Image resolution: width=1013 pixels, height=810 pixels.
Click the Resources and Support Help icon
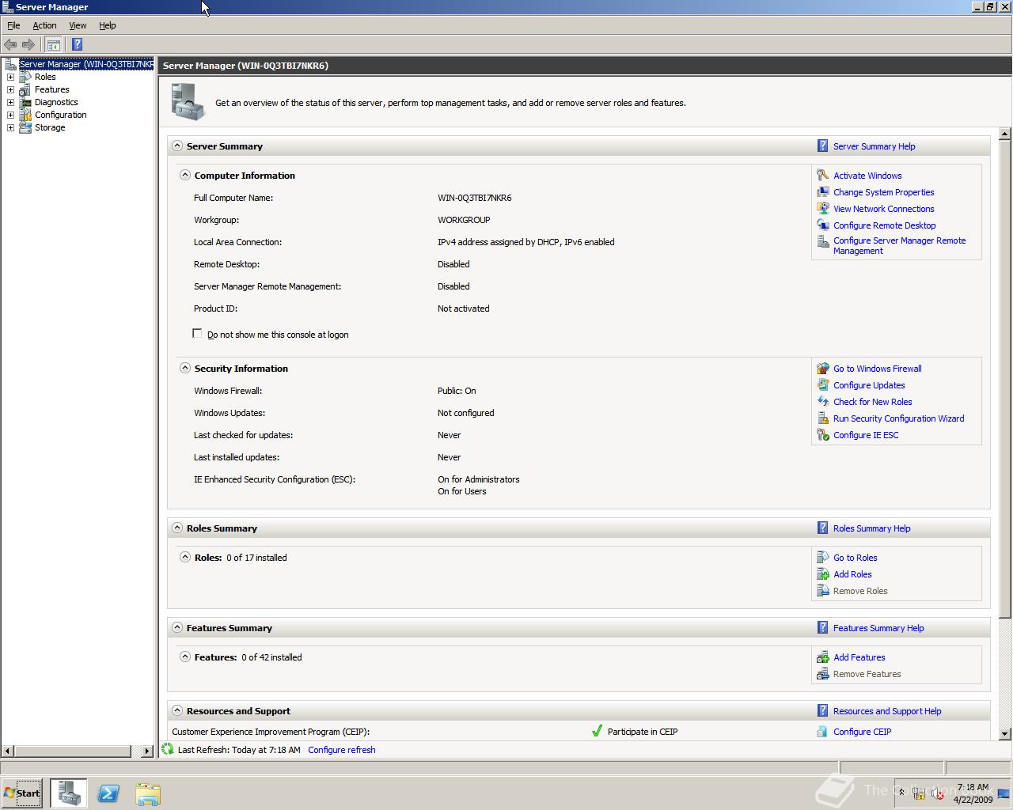tap(823, 710)
